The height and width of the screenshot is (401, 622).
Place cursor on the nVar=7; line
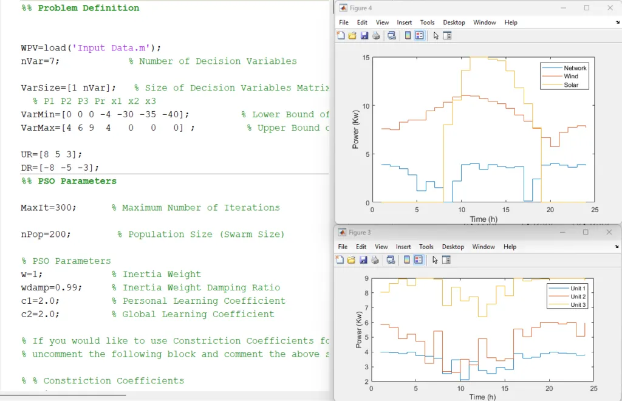click(40, 61)
